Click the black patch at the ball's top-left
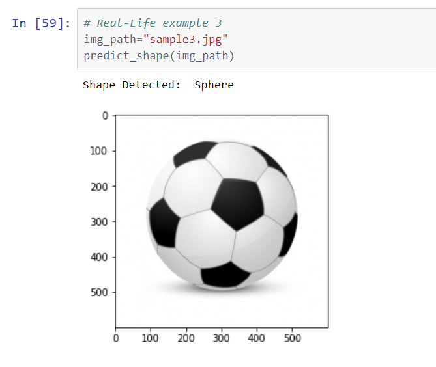436x367 pixels. [x=193, y=154]
